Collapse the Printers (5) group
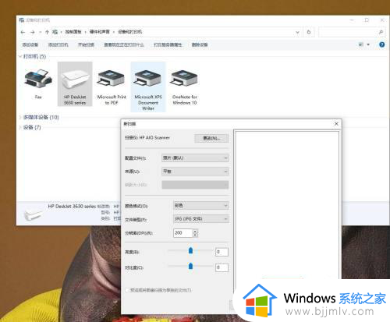390x322 pixels. [x=20, y=56]
